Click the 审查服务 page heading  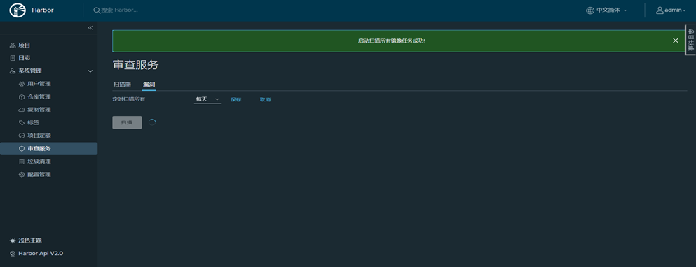(x=135, y=65)
